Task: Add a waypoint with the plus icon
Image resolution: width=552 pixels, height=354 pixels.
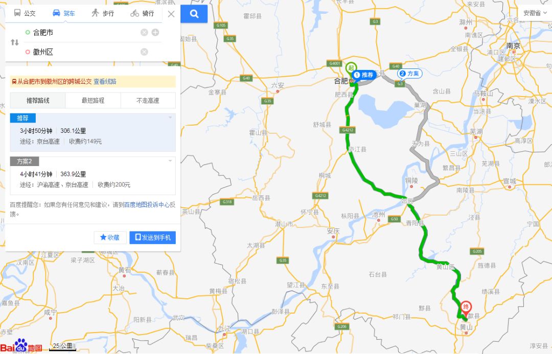Action: (155, 32)
